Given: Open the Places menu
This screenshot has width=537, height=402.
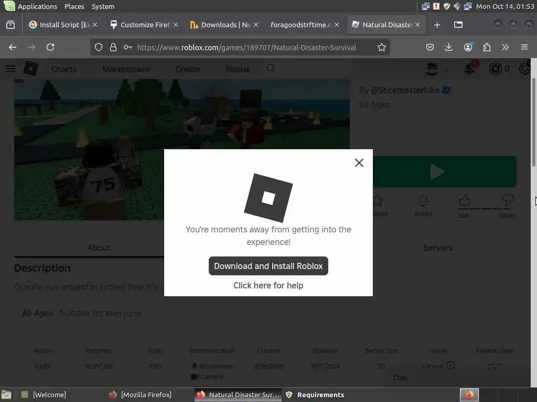Looking at the screenshot, I should tap(74, 6).
